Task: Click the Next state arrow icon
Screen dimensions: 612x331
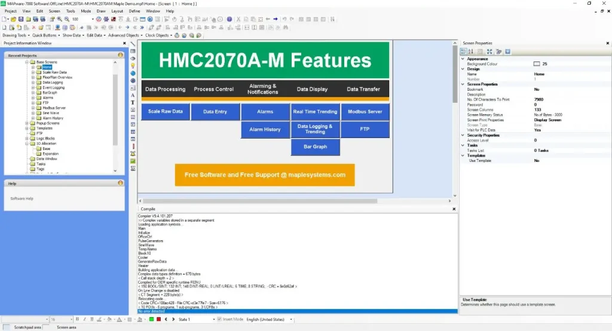Action: coord(173,319)
